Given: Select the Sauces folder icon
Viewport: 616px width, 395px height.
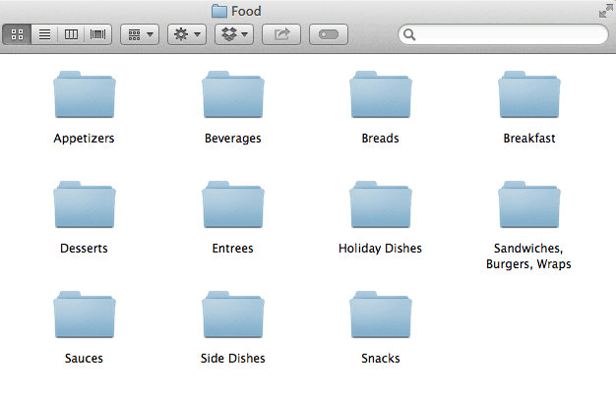Looking at the screenshot, I should (x=85, y=314).
